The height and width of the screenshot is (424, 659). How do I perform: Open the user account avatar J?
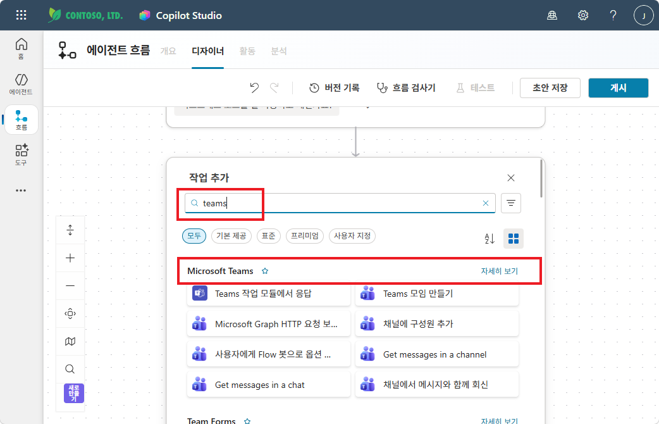click(643, 16)
